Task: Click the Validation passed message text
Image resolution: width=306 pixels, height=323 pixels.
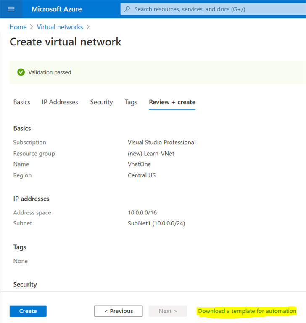Action: coord(50,72)
